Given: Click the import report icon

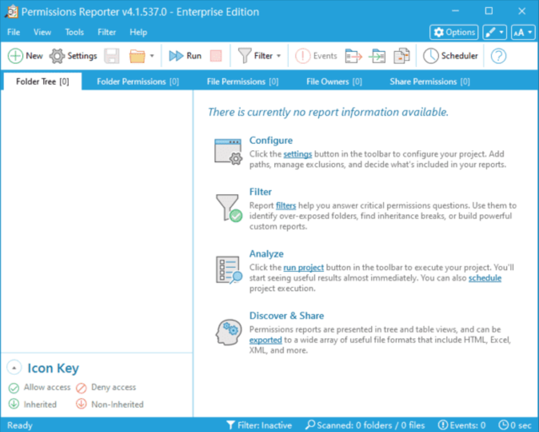Looking at the screenshot, I should pos(377,56).
